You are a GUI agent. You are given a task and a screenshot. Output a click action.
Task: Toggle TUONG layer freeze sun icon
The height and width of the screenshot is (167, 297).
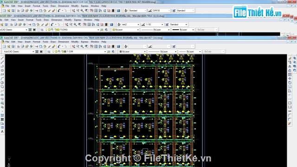[49, 30]
